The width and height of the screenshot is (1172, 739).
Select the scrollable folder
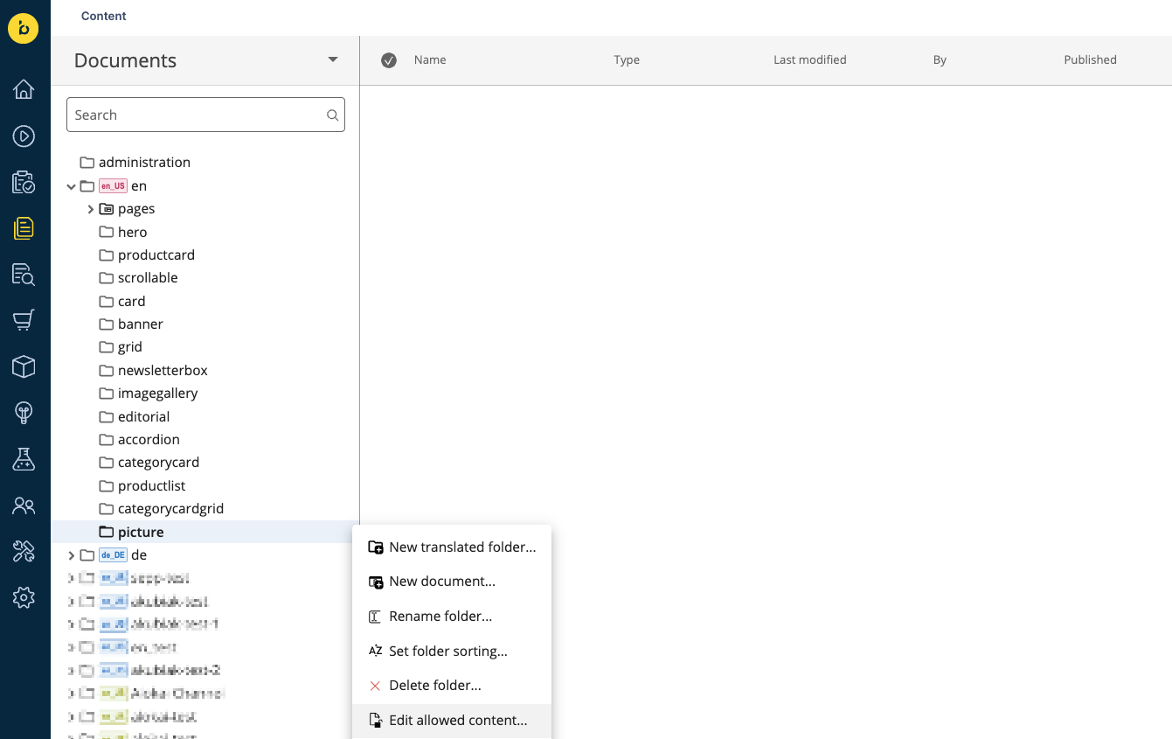(148, 278)
